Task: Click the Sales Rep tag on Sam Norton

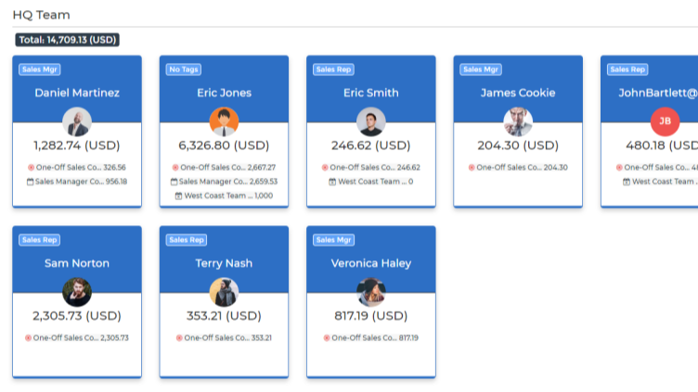Action: [x=39, y=240]
